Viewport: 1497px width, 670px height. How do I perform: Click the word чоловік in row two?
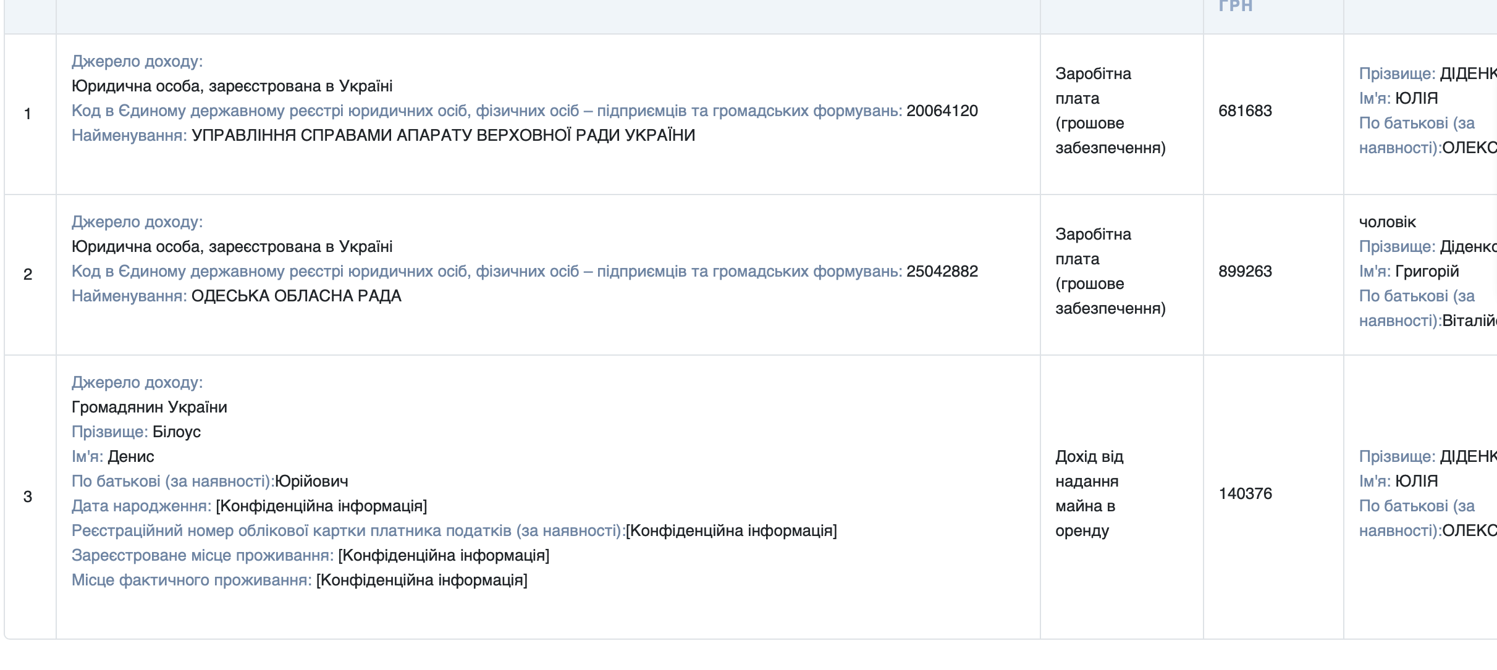[x=1387, y=222]
